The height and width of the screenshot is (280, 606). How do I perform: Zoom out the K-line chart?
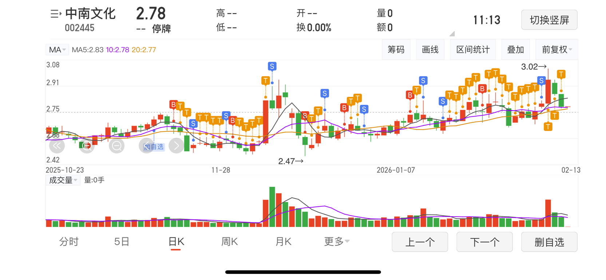[x=116, y=146]
